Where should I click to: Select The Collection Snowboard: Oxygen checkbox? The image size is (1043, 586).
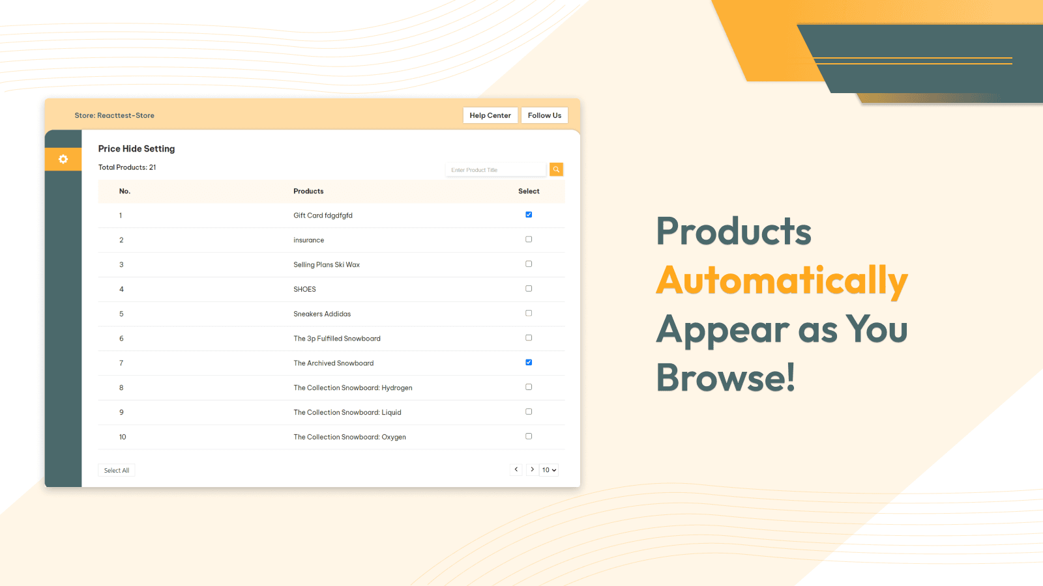(529, 436)
